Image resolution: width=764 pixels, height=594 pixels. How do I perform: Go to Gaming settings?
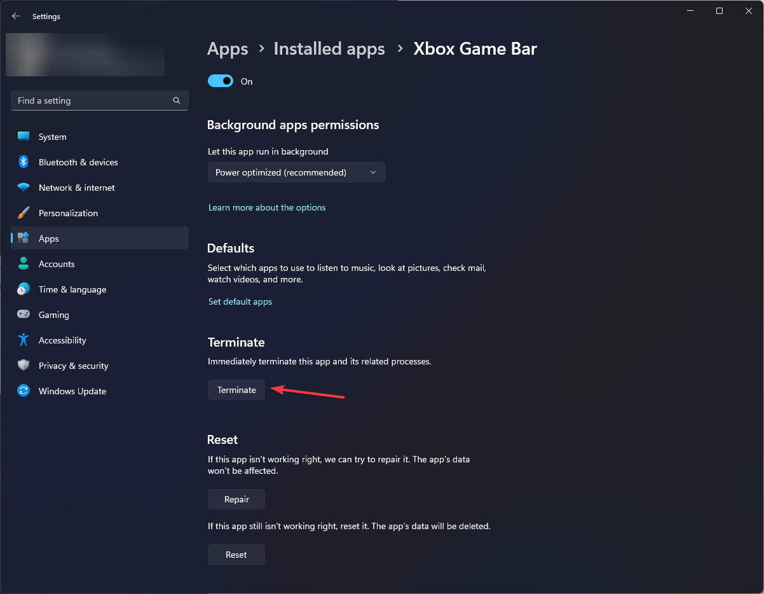click(x=100, y=315)
